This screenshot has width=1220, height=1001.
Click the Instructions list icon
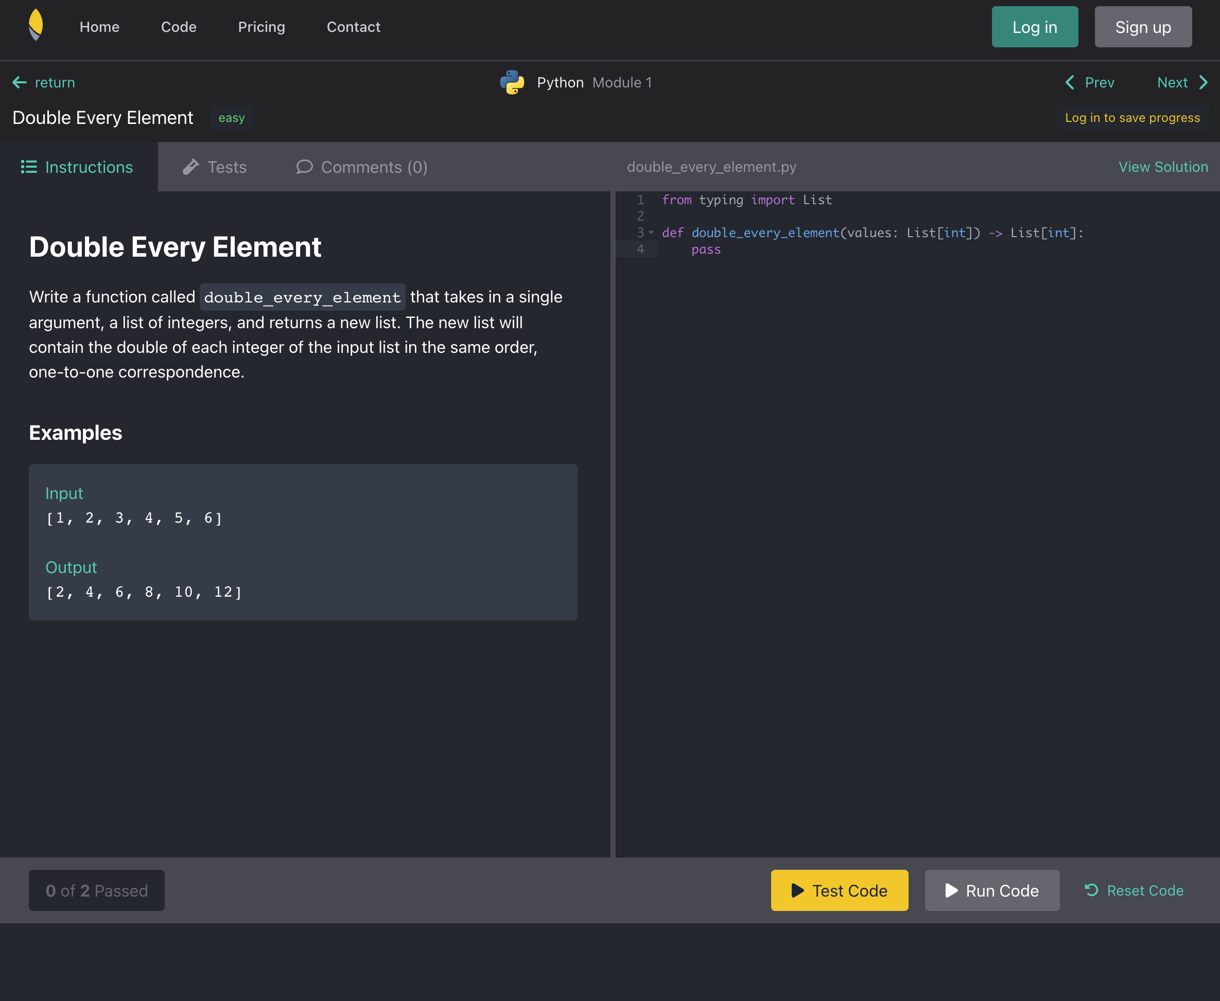click(x=29, y=167)
